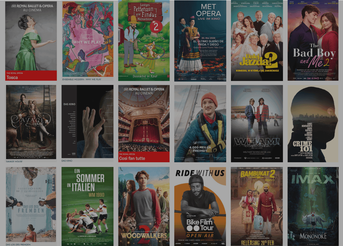Open the Crime 101 silhouette poster
This screenshot has width=343, height=246.
click(313, 124)
